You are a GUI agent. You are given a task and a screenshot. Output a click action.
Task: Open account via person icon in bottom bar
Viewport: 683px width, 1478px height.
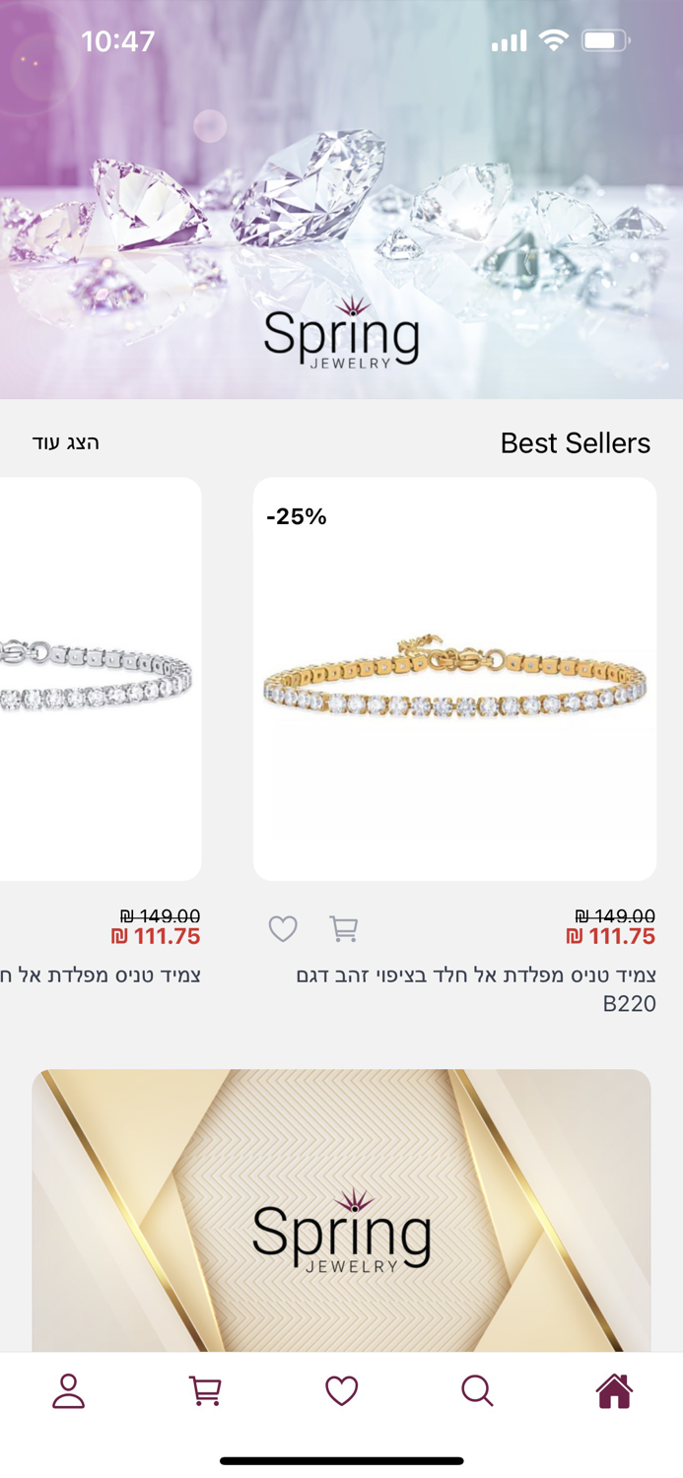[67, 1390]
